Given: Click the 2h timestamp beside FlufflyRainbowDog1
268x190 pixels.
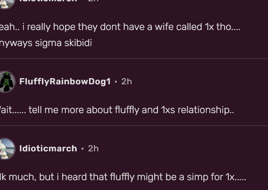Looking at the screenshot, I should click(x=126, y=81).
